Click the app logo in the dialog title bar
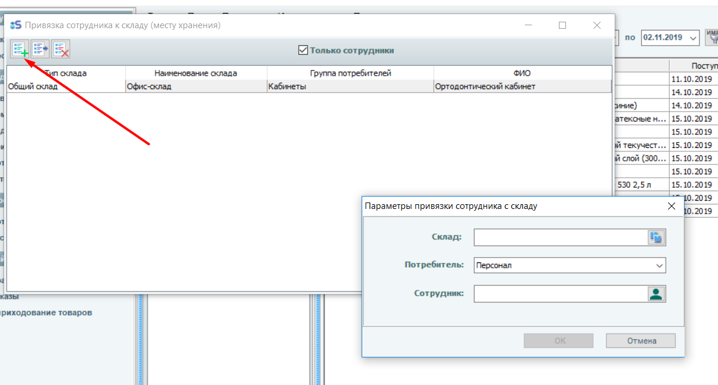Viewport: 718px width, 385px height. click(x=16, y=25)
